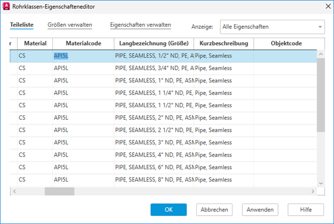Click the Kurzbeschreibung column header

tap(224, 43)
